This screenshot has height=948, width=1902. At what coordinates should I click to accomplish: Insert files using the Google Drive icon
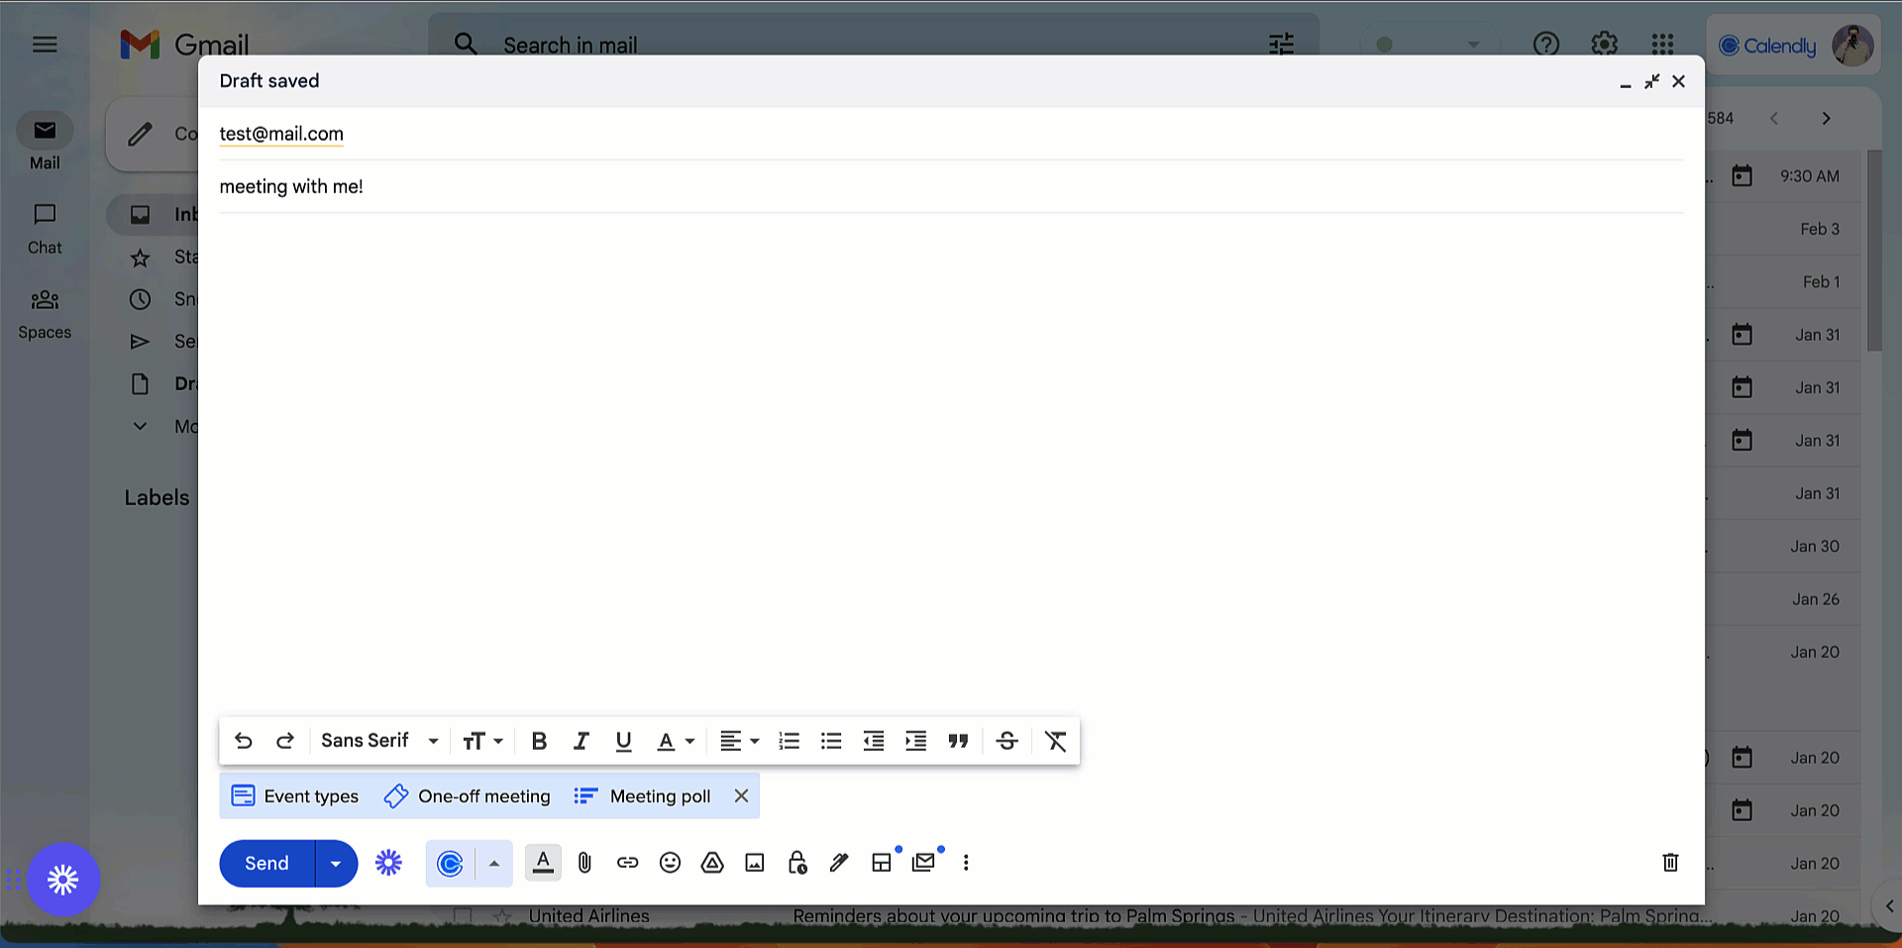712,863
